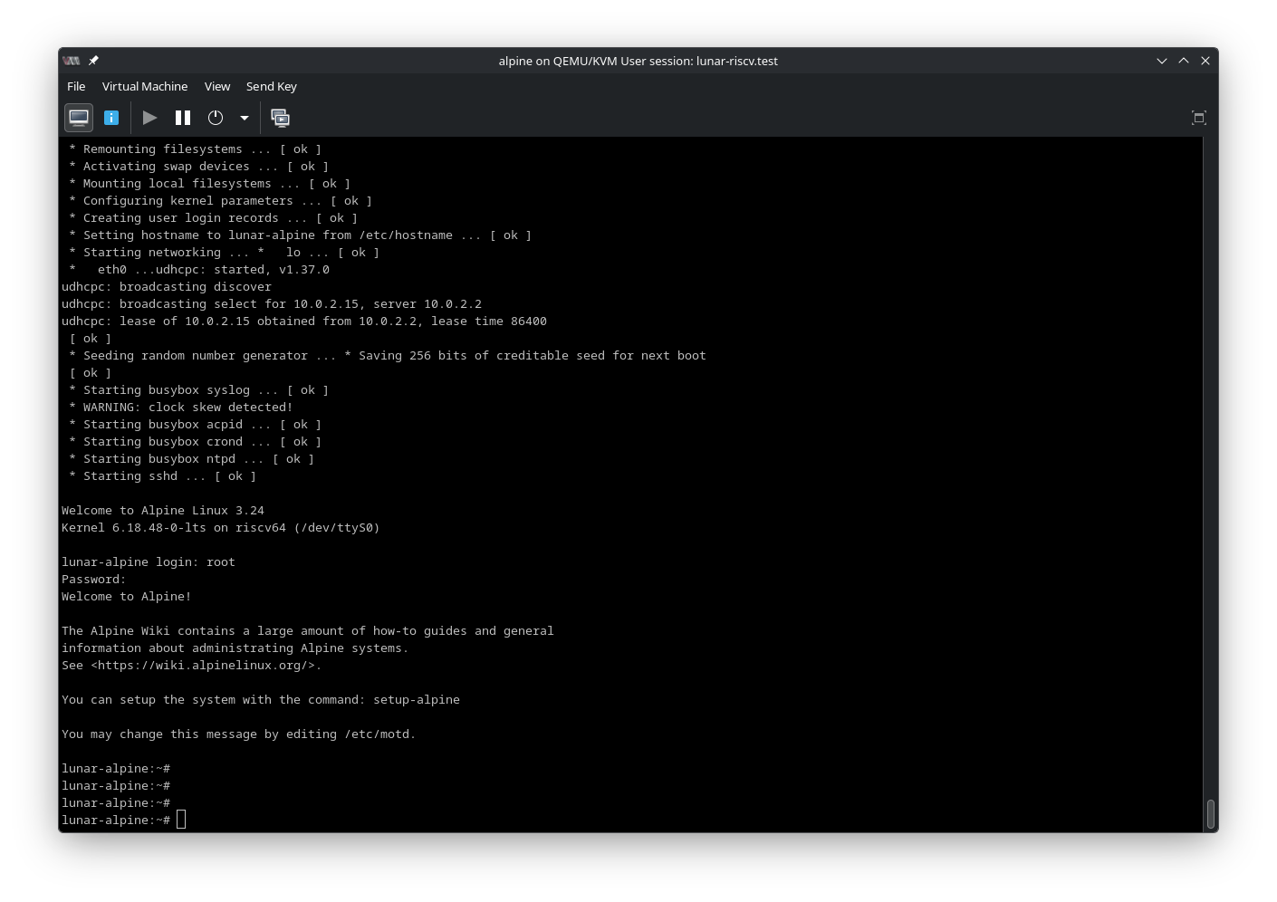Click the Run virtual machine play button

click(x=150, y=118)
